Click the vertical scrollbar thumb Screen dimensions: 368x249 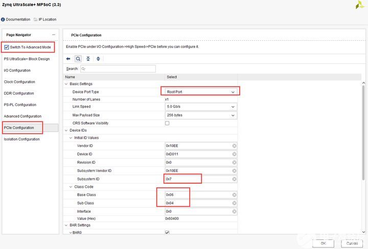[363, 133]
